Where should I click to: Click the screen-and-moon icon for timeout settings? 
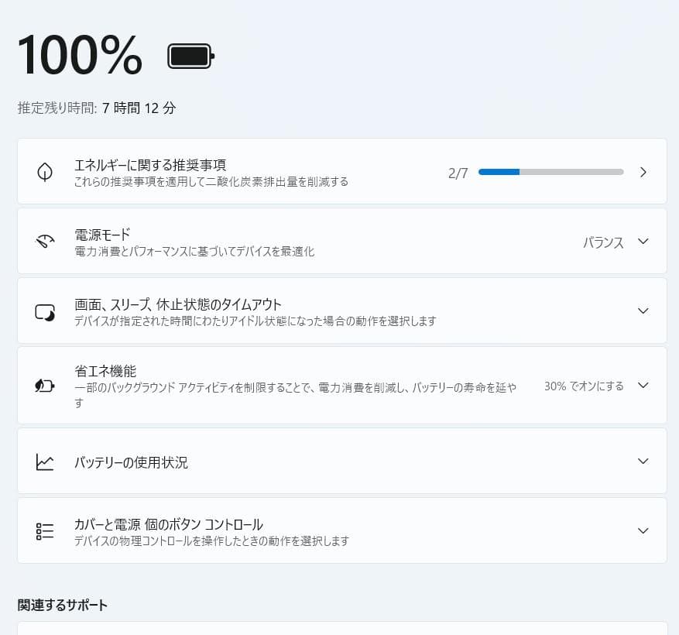pyautogui.click(x=45, y=311)
